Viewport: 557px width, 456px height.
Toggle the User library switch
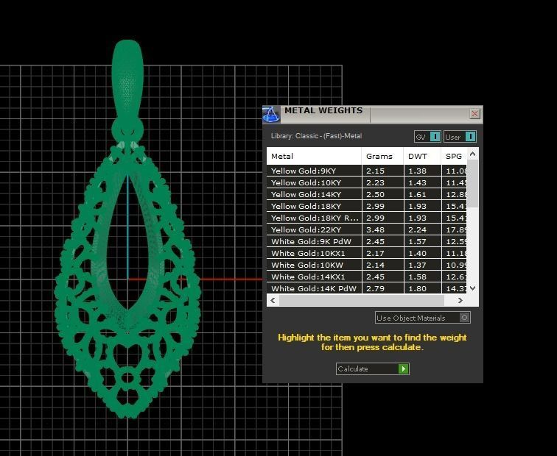coord(460,137)
